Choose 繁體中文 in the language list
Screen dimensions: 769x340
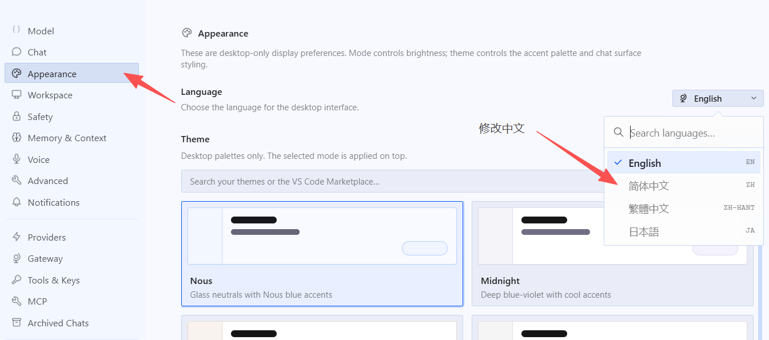click(x=684, y=208)
